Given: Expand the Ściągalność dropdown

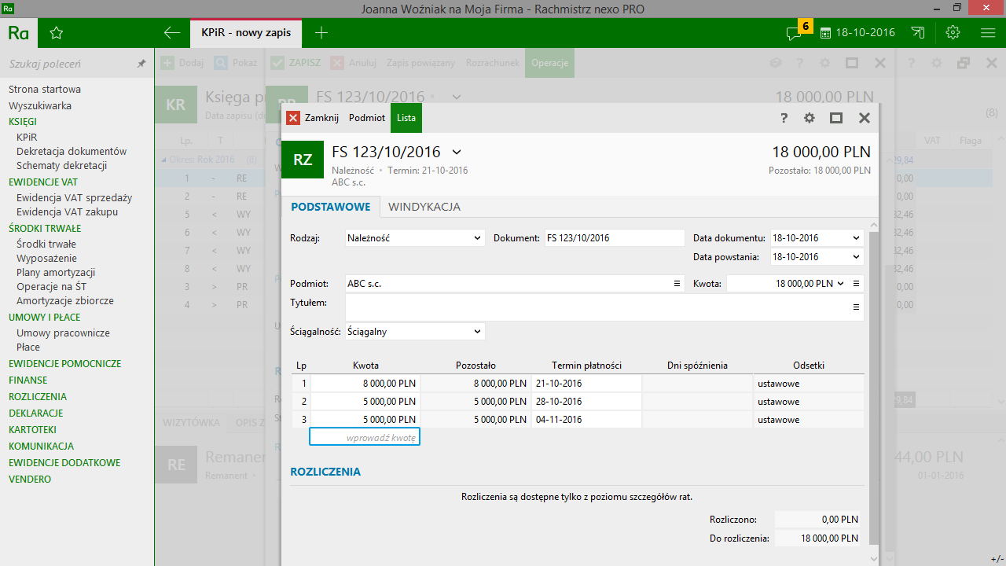Looking at the screenshot, I should 477,332.
